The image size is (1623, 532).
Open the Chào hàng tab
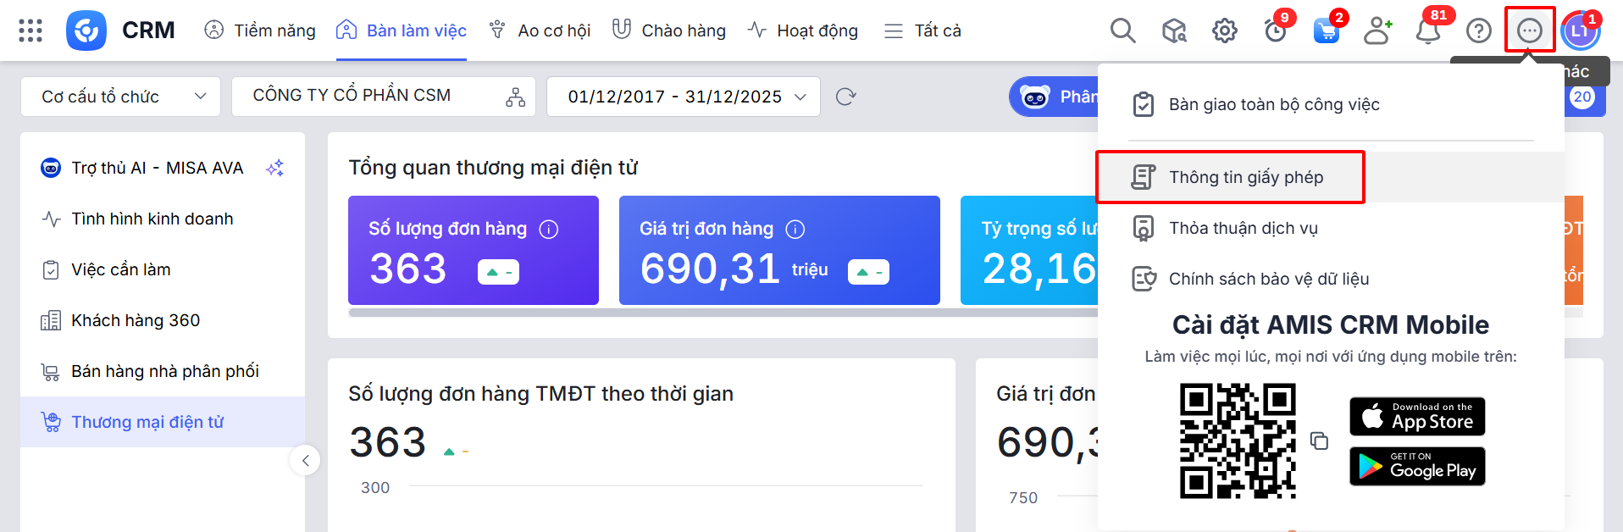pyautogui.click(x=669, y=30)
